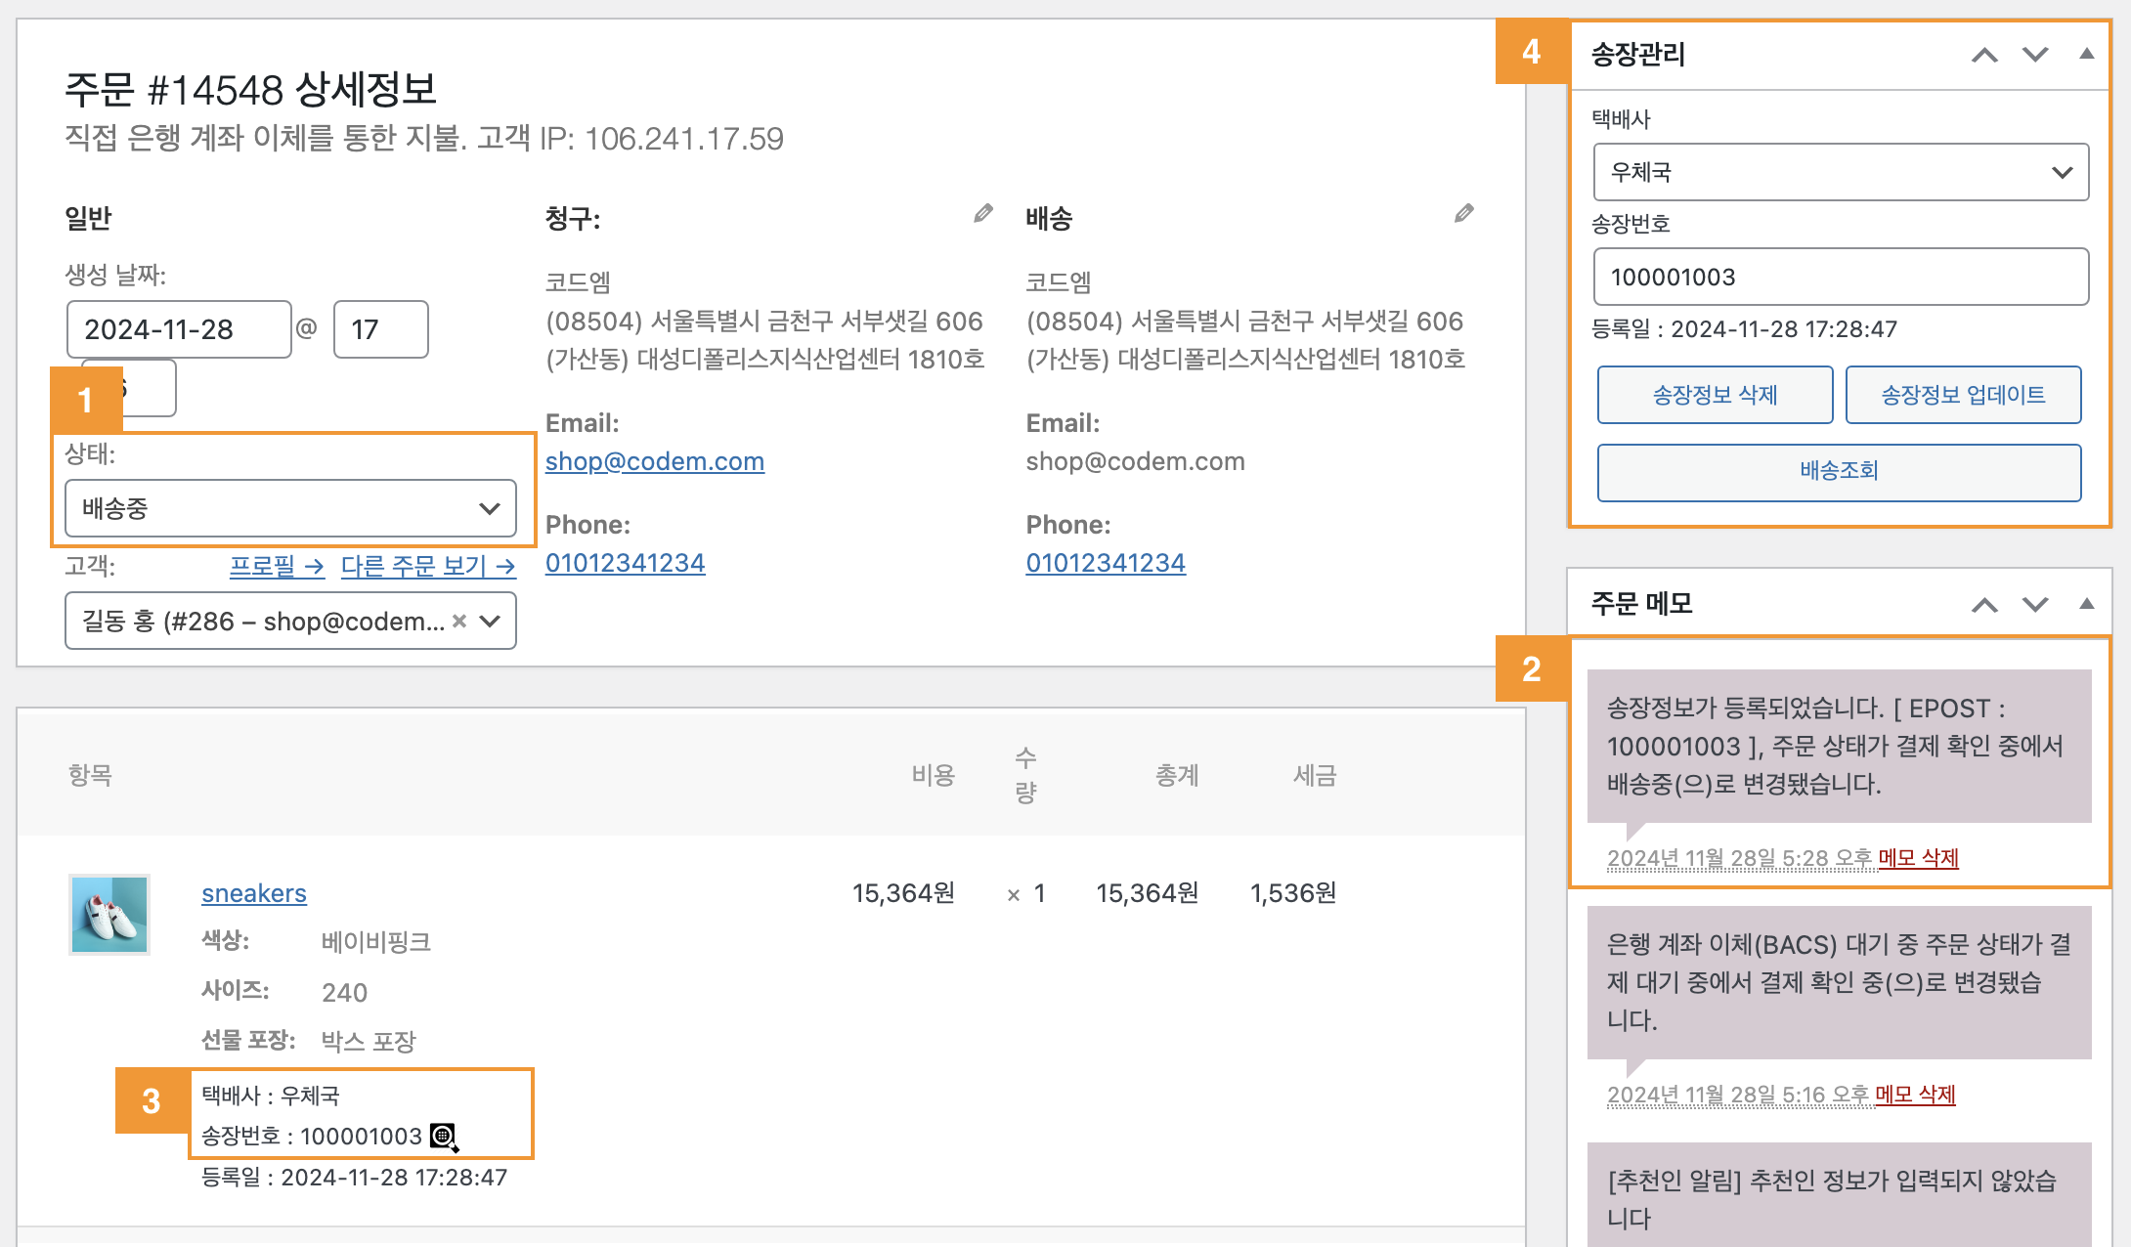This screenshot has height=1247, width=2131.
Task: Open sneakers product link
Action: point(254,893)
